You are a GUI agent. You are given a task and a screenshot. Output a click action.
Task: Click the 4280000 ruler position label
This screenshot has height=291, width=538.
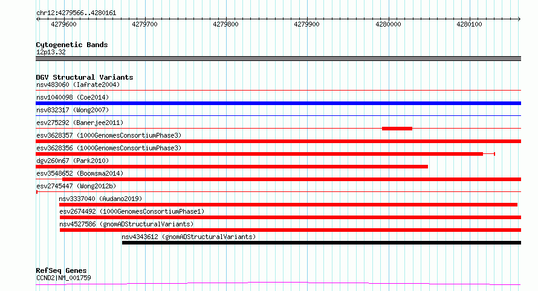pos(389,24)
